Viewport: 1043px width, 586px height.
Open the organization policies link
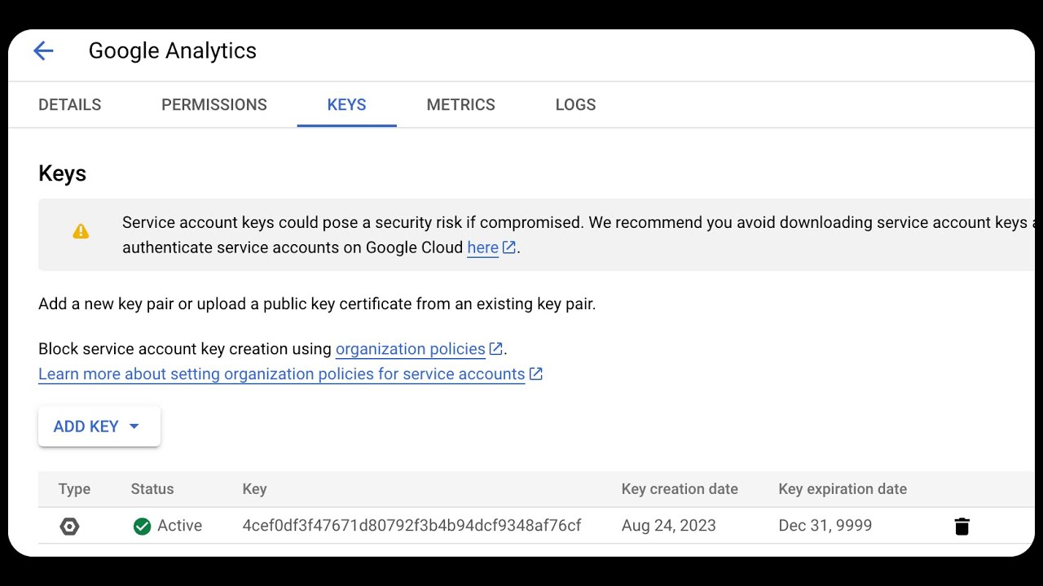click(x=410, y=349)
